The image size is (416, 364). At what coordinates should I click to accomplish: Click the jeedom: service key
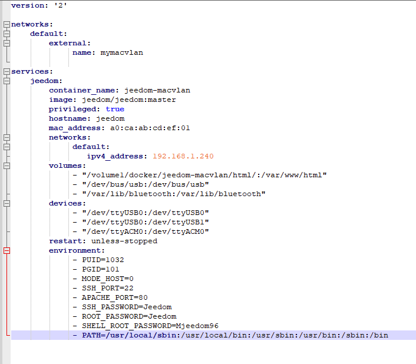pos(47,81)
